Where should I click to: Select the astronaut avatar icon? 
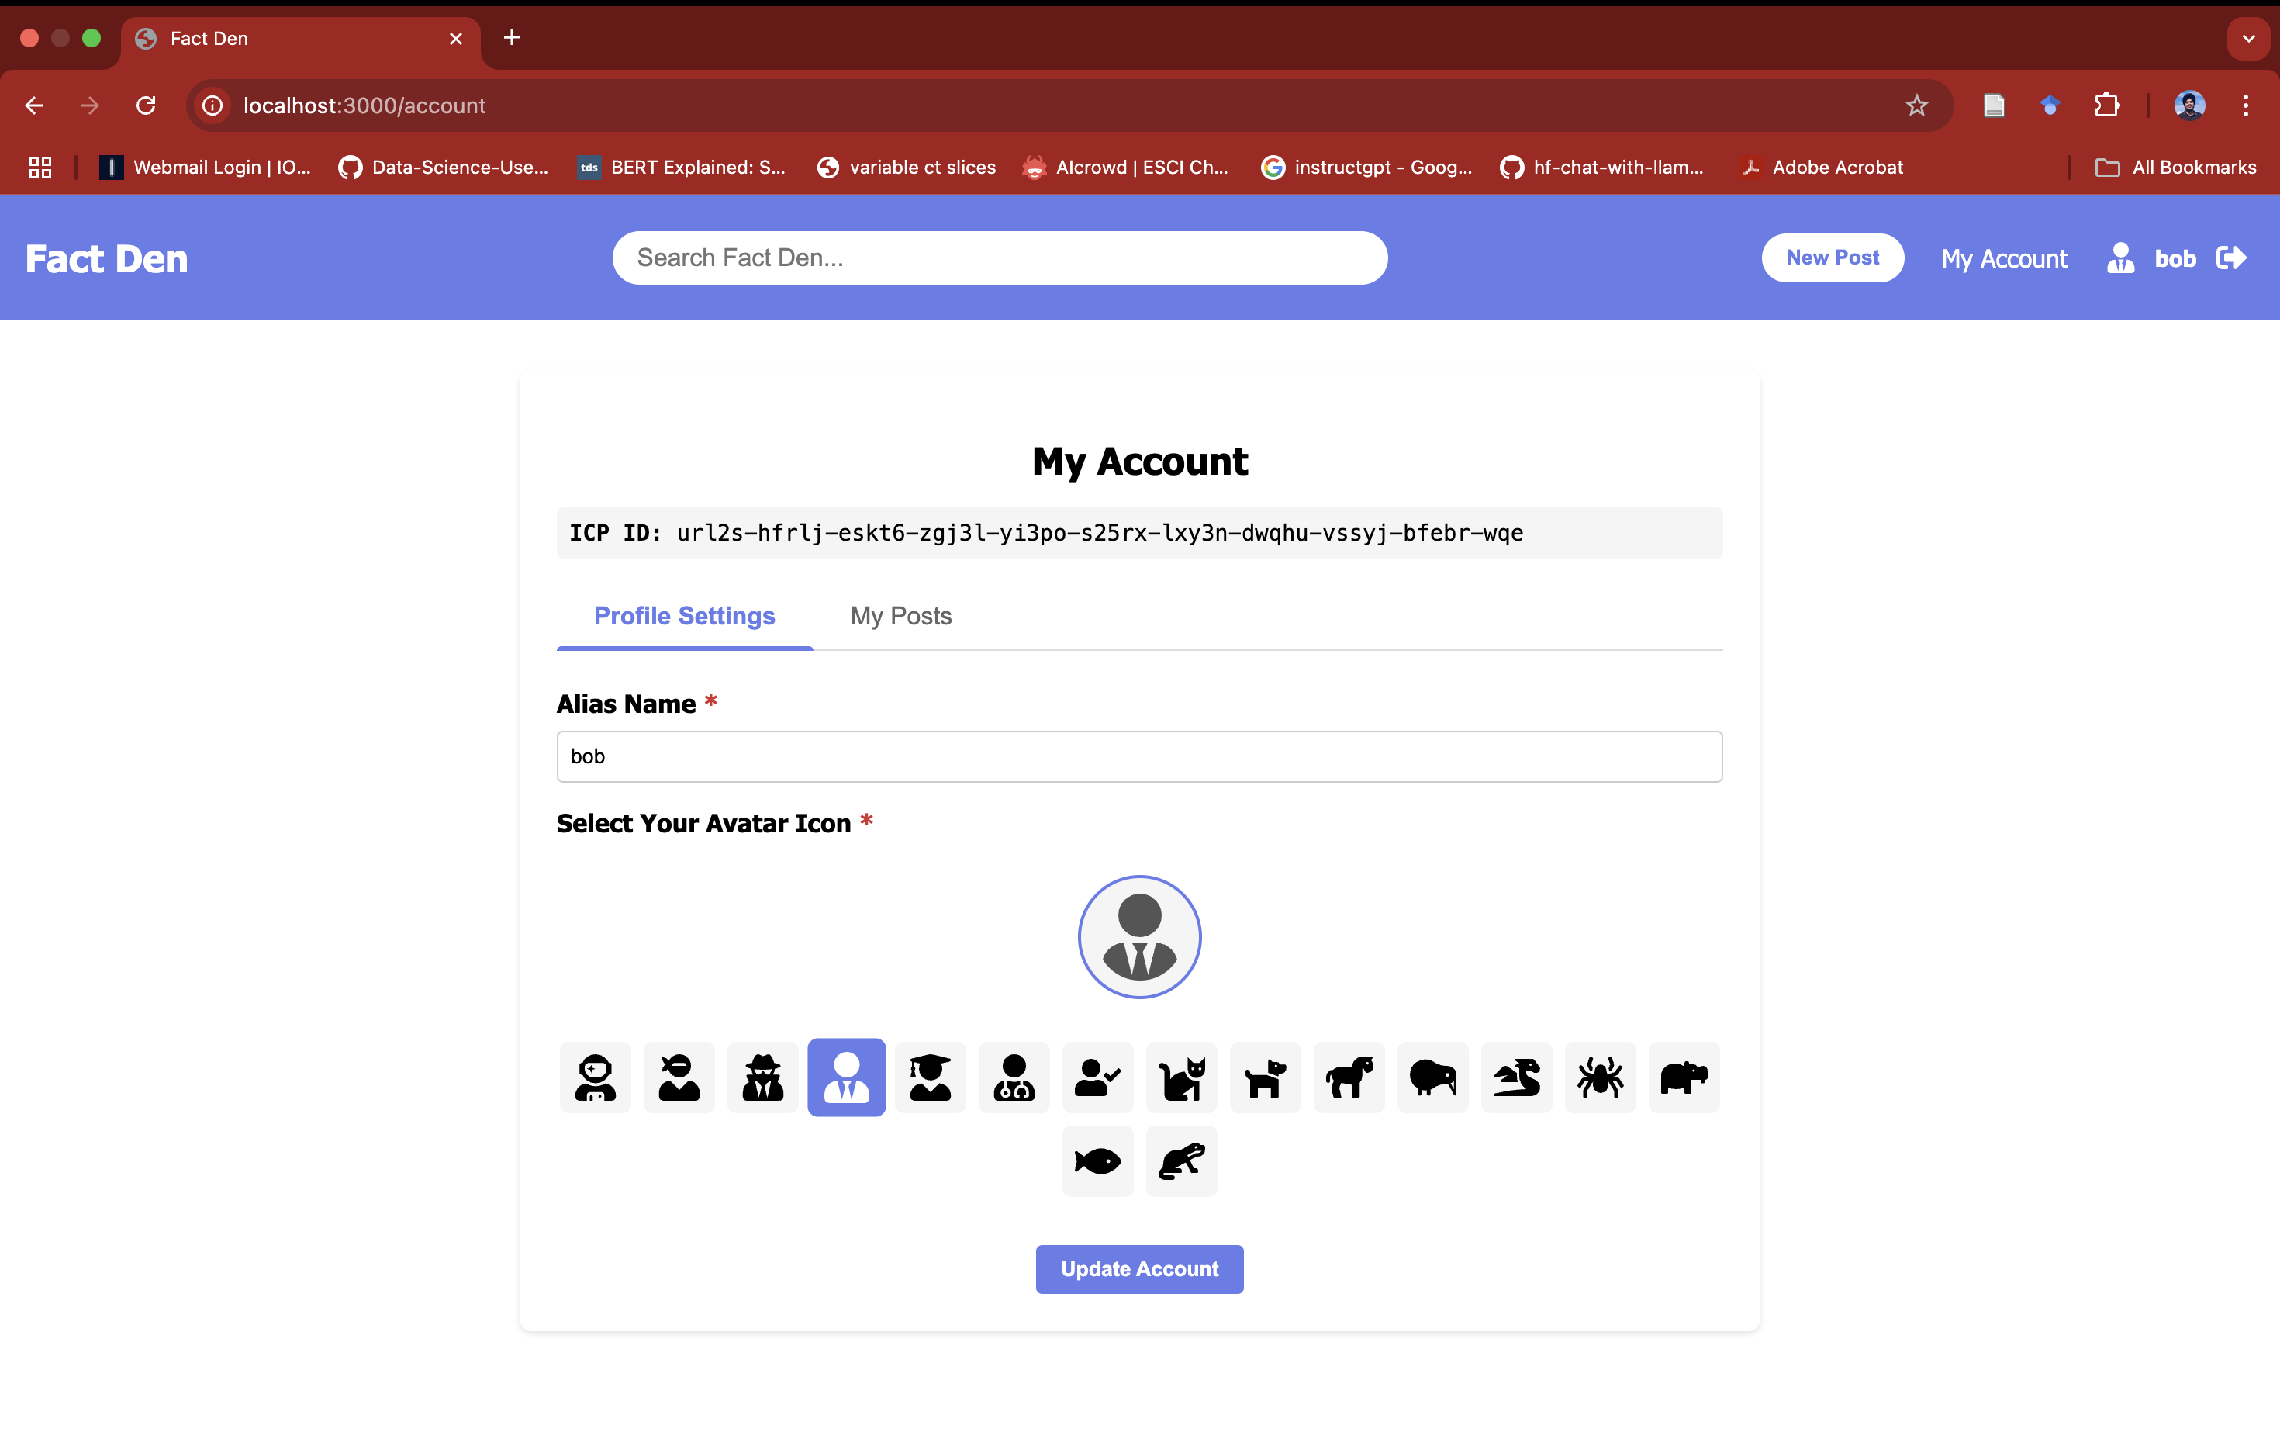(595, 1077)
